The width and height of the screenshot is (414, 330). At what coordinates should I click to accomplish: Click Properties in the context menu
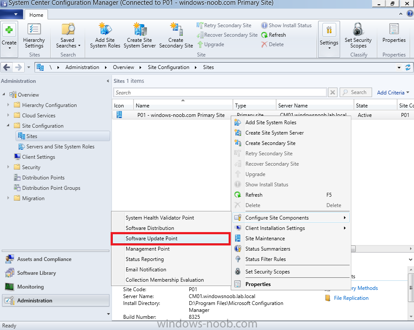[291, 284]
